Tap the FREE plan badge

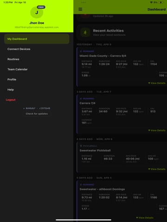point(41,7)
